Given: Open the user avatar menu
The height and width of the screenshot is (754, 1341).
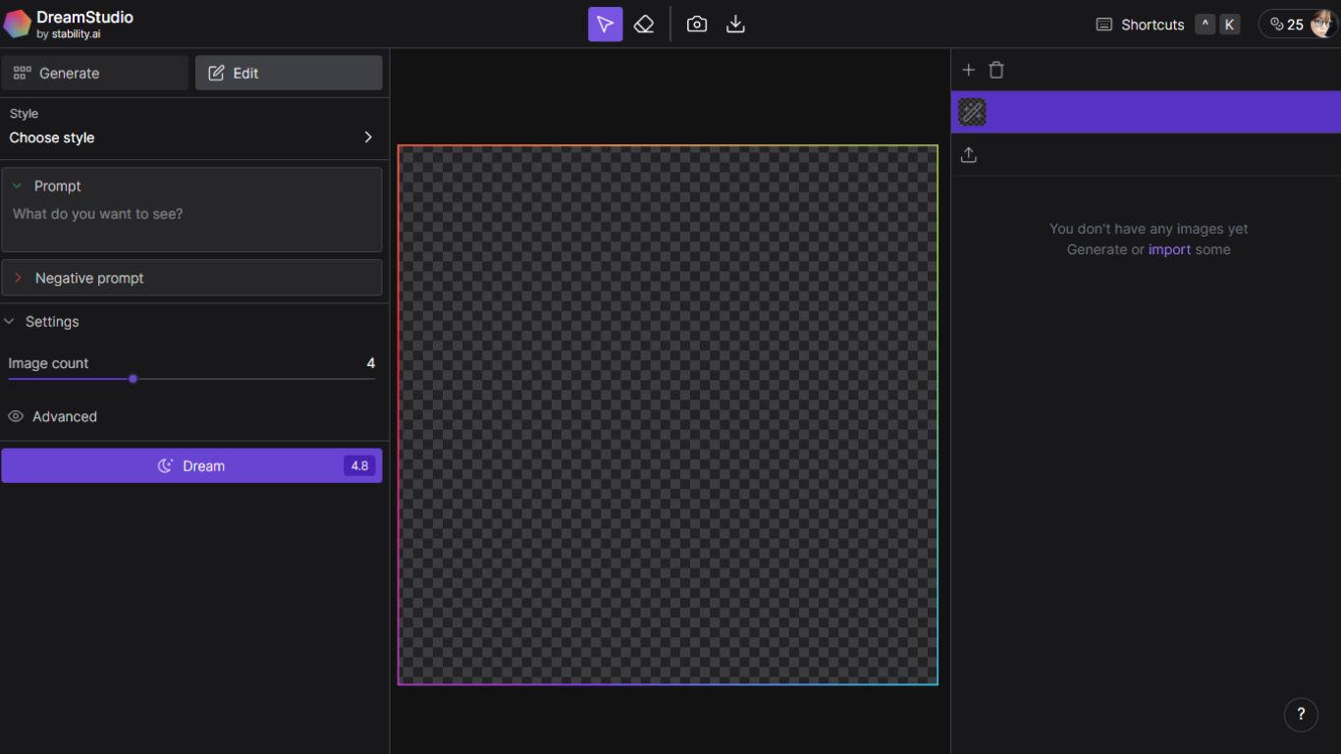Looking at the screenshot, I should tap(1322, 25).
